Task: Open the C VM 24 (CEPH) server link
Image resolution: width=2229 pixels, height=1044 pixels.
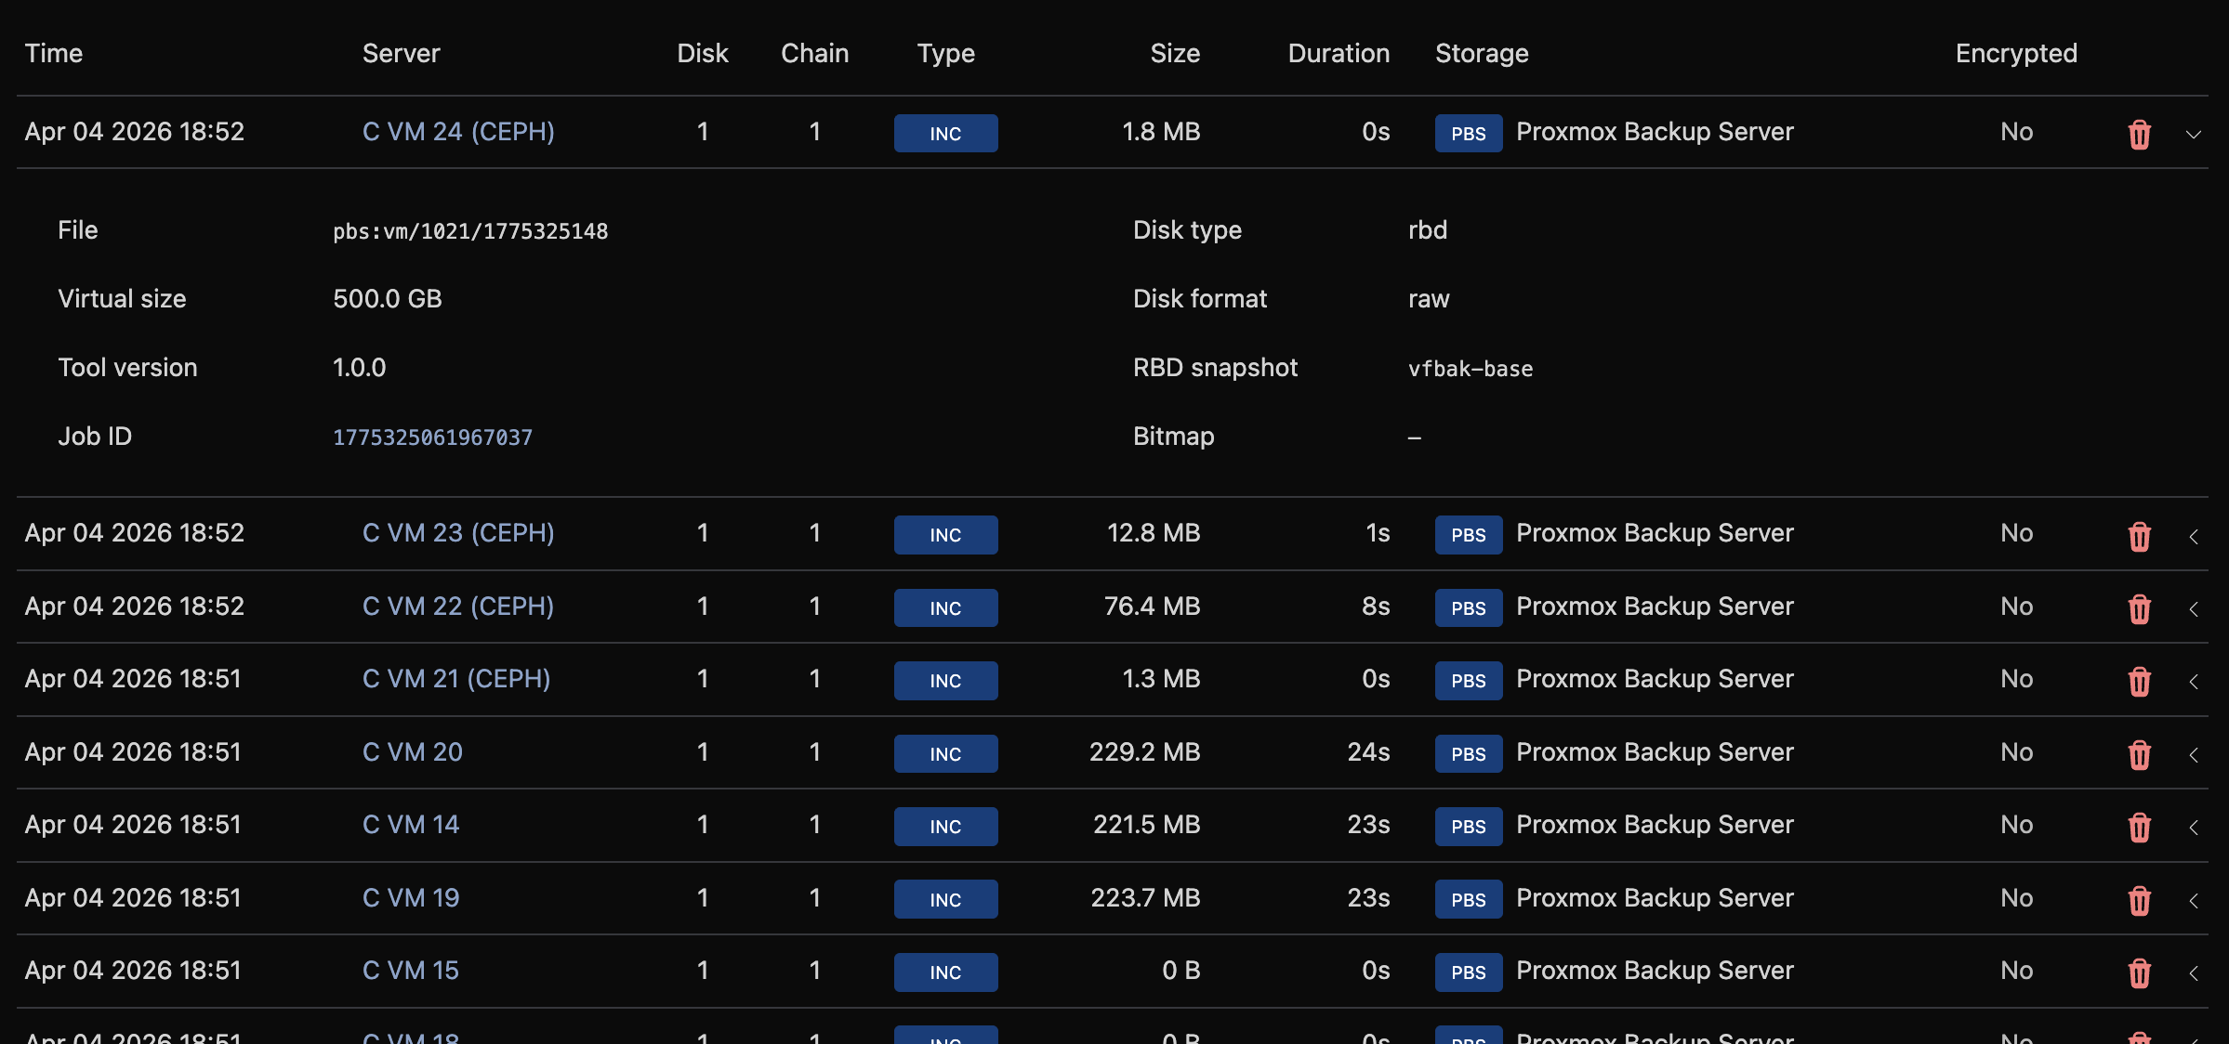Action: pos(457,131)
